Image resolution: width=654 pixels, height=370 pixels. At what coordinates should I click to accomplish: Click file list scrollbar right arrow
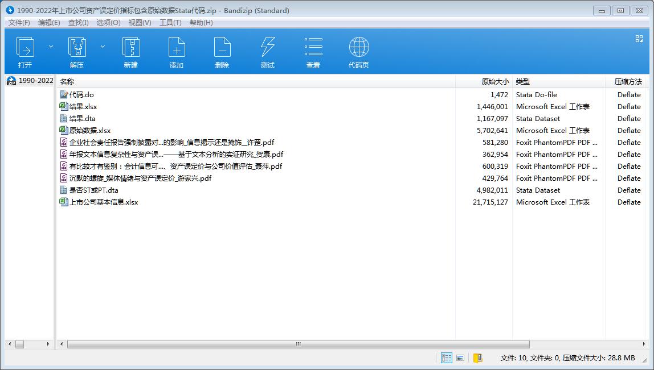click(x=644, y=344)
